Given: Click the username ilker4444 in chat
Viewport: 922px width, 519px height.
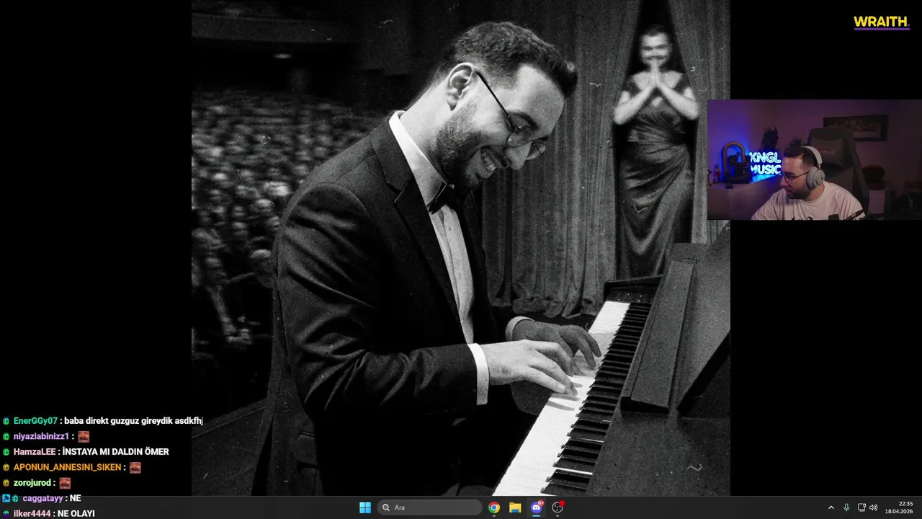Looking at the screenshot, I should [32, 514].
